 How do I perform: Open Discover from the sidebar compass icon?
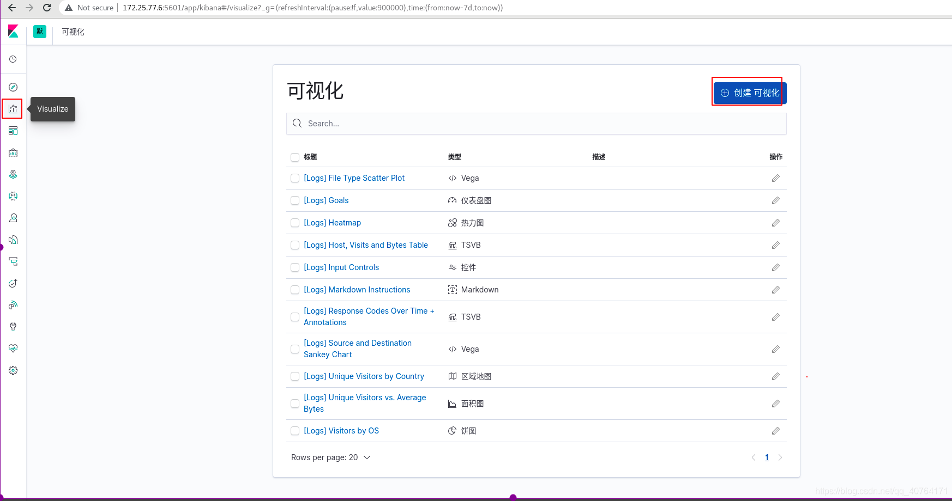pyautogui.click(x=13, y=87)
